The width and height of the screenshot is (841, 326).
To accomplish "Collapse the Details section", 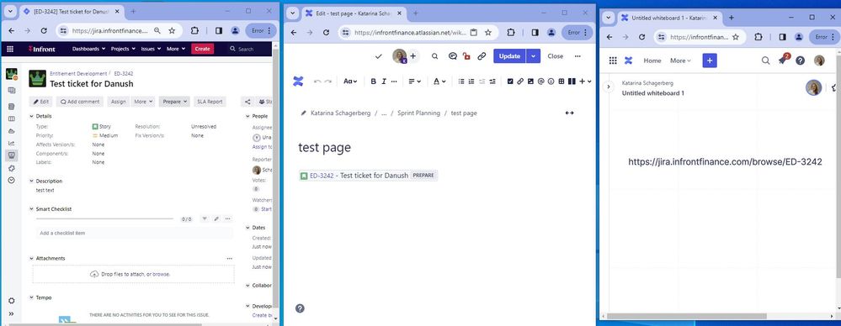I will [32, 116].
